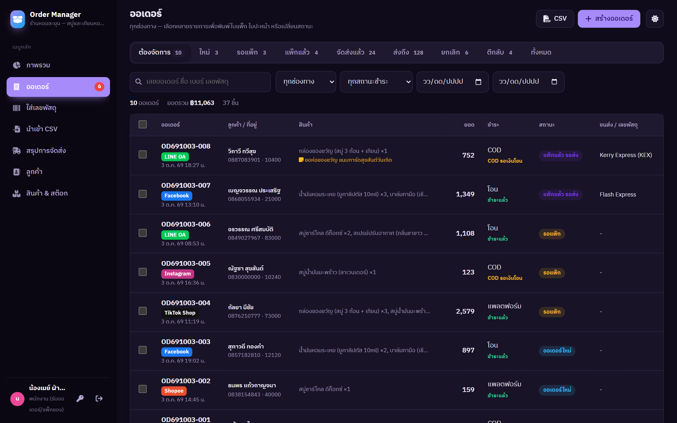Toggle the select-all header checkbox
This screenshot has height=423, width=677.
coord(143,124)
